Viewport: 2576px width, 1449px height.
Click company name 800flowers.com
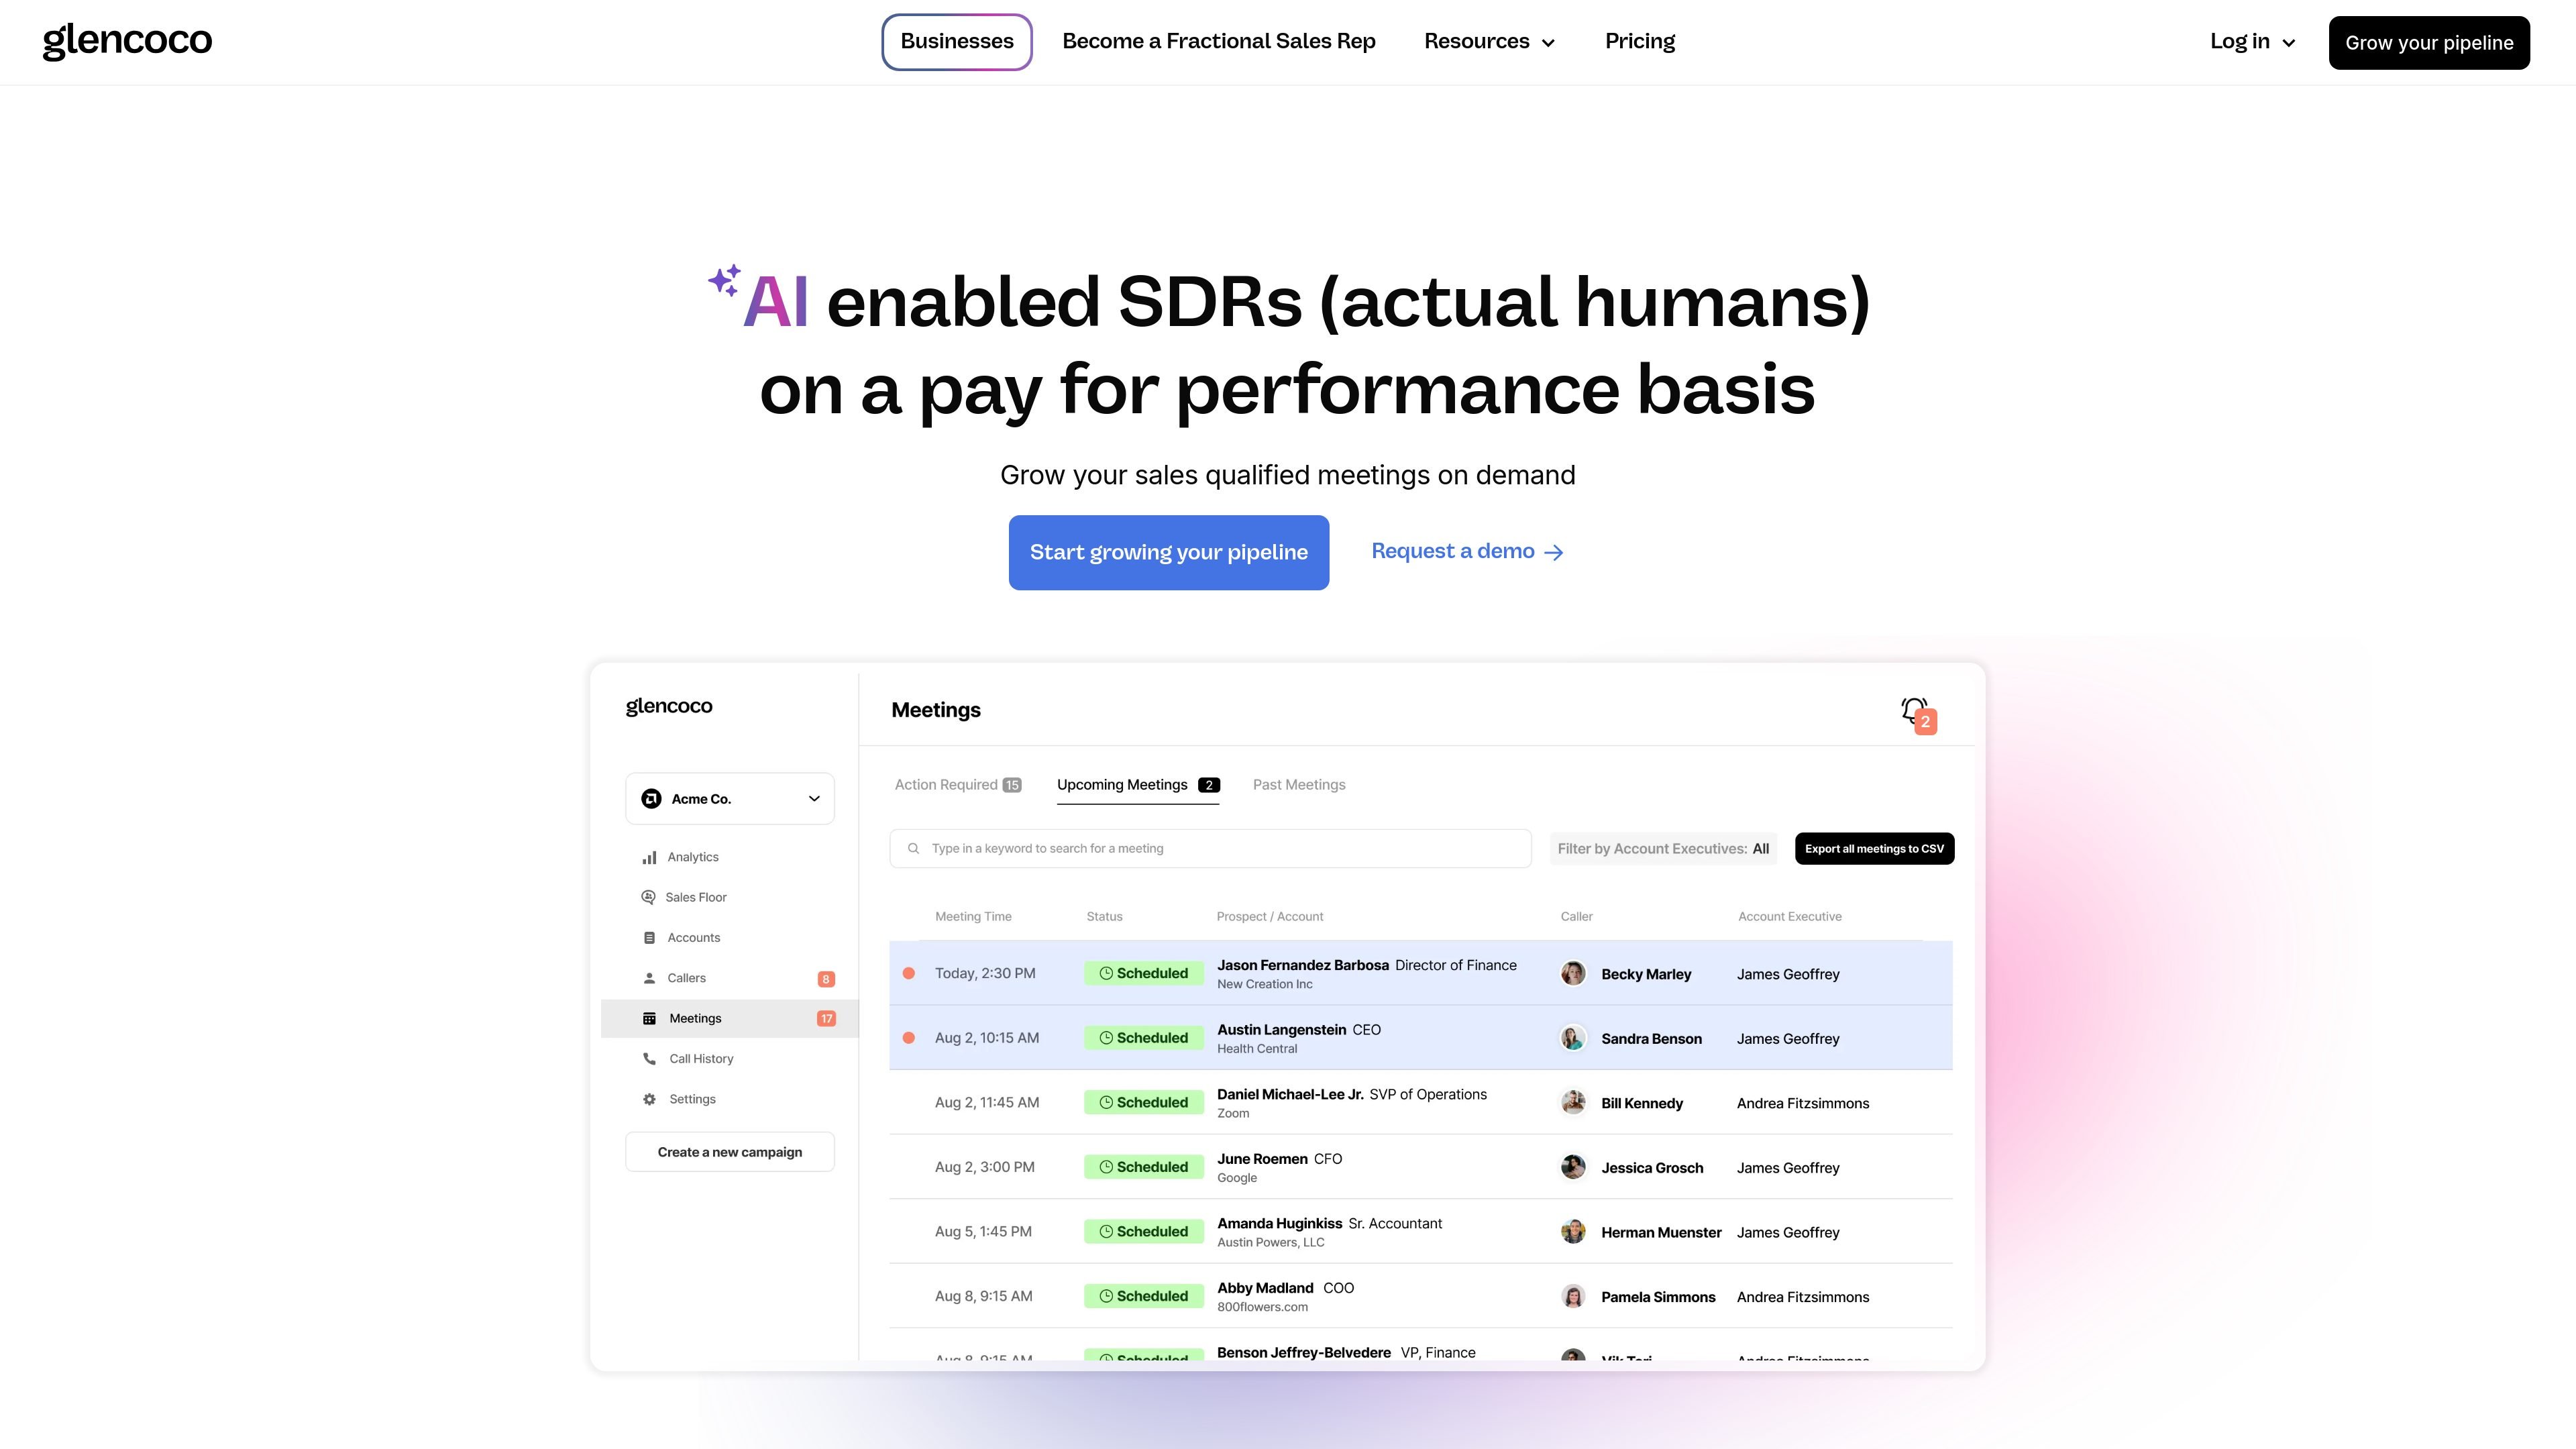[1262, 1307]
